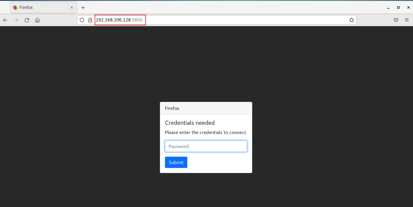The width and height of the screenshot is (413, 207).
Task: Go back to the previous page
Action: (5, 20)
